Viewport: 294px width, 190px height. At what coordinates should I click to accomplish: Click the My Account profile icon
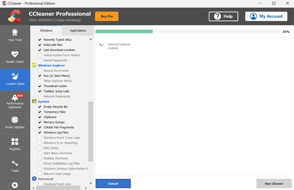pos(253,17)
